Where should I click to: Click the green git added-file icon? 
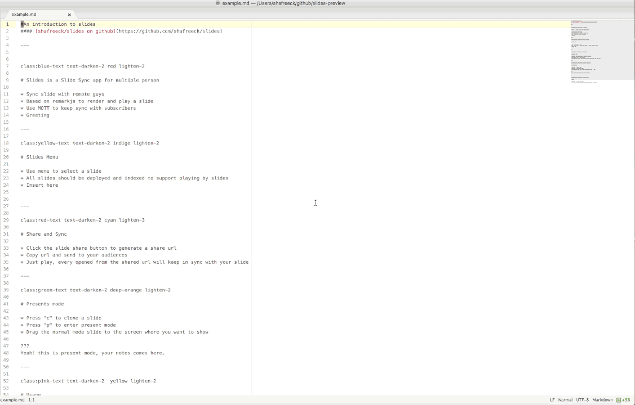(x=619, y=400)
